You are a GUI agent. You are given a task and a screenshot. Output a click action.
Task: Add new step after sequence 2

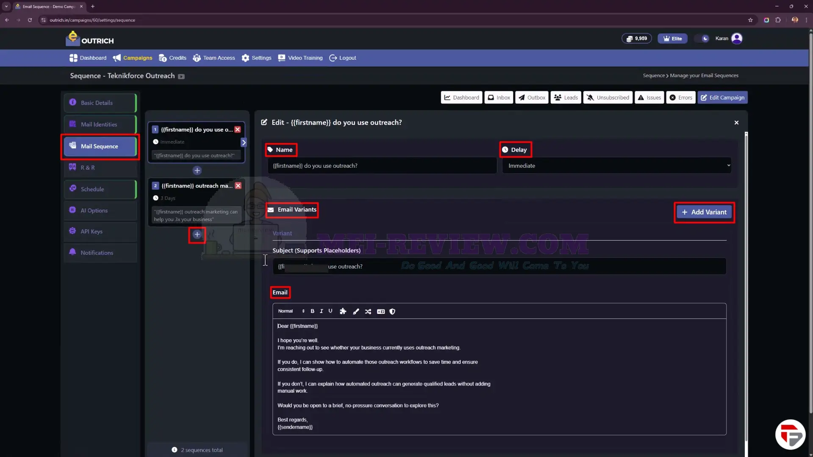click(197, 234)
